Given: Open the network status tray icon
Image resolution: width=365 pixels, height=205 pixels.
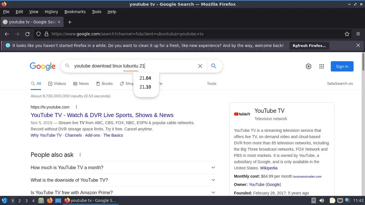Looking at the screenshot, I should 340,200.
